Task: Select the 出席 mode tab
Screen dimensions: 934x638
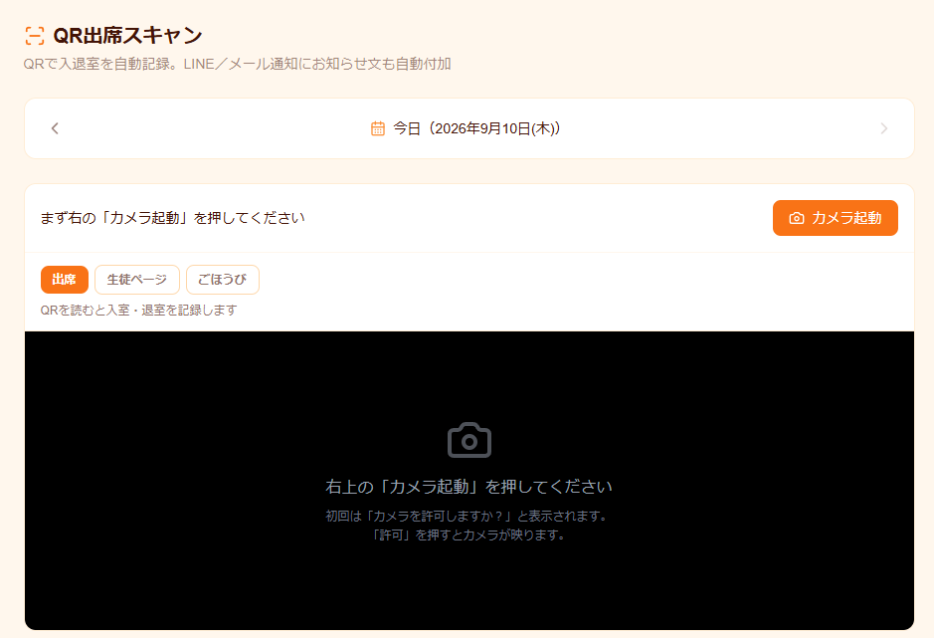Action: 65,280
